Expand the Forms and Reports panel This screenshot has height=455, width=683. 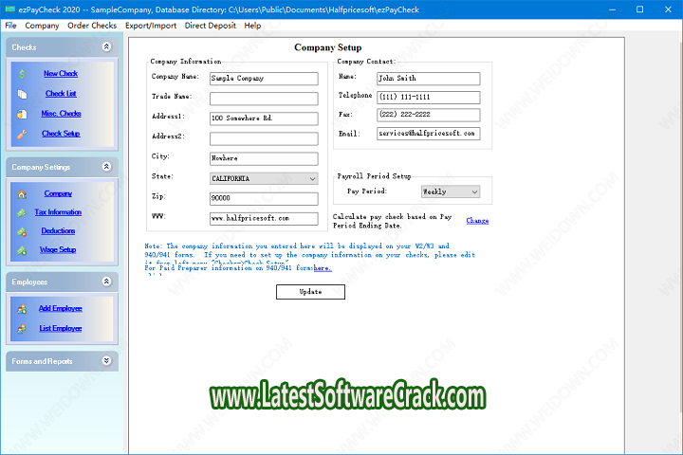coord(106,360)
